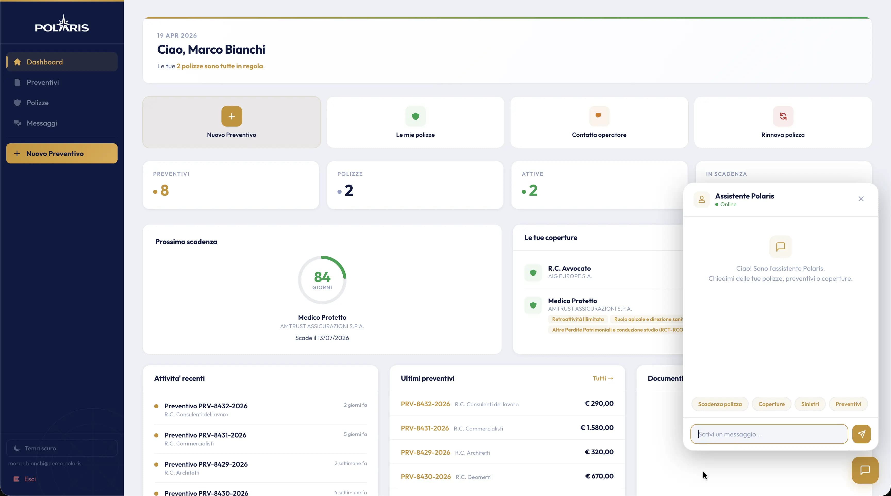Click the renewal arrows icon on Rinnova polizza
891x496 pixels.
click(x=783, y=116)
